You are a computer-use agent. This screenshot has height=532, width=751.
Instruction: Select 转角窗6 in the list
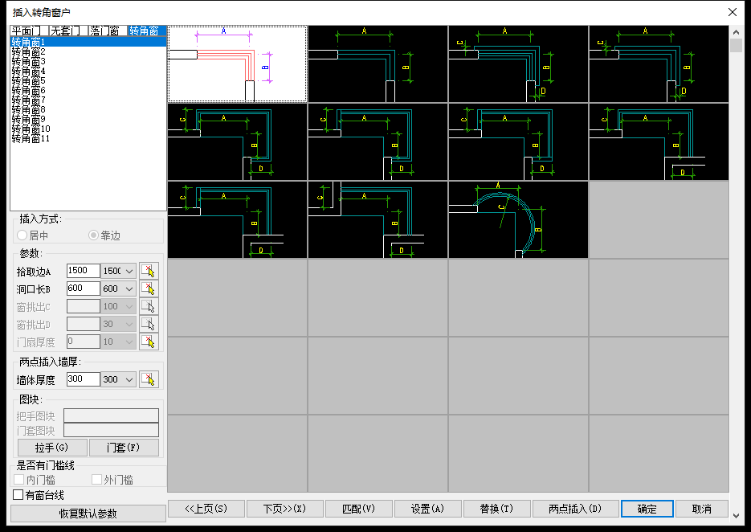pos(88,90)
